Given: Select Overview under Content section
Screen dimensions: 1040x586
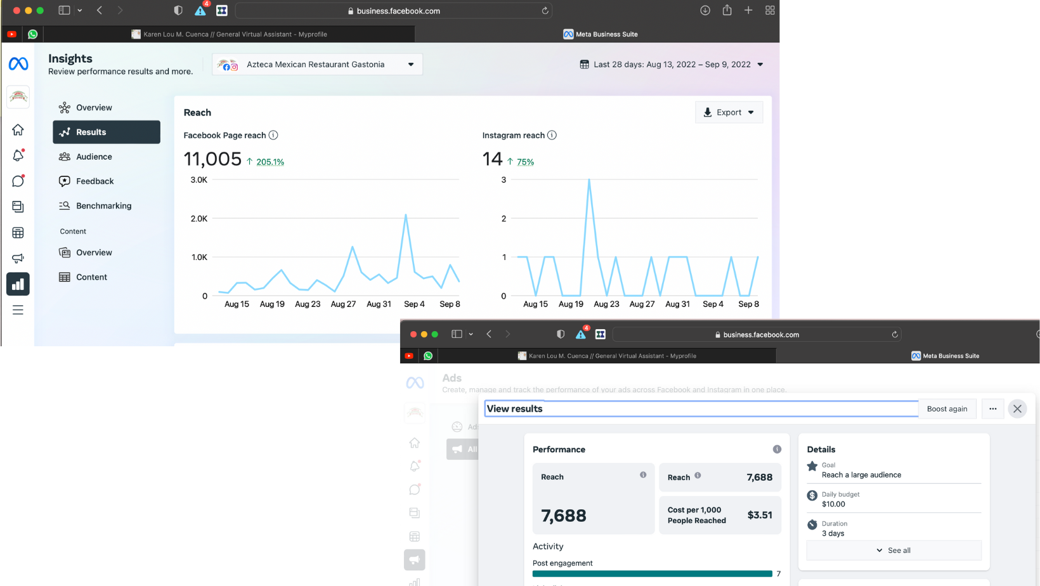Looking at the screenshot, I should click(x=107, y=252).
